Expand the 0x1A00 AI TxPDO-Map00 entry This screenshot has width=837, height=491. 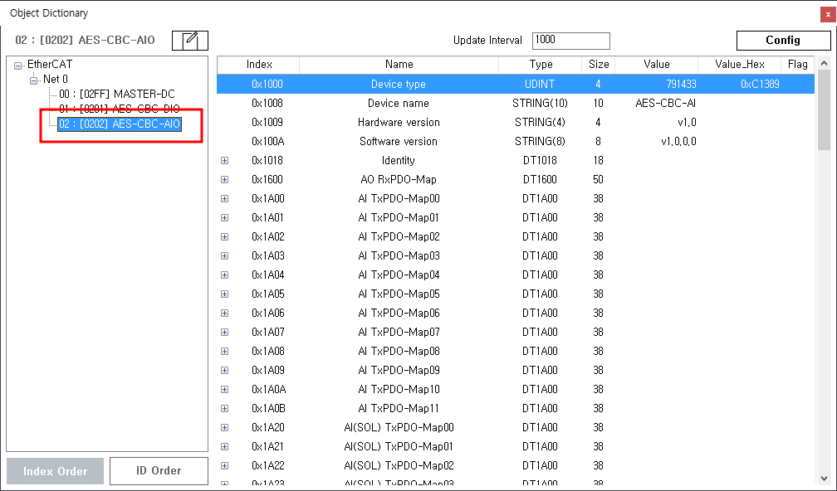(224, 199)
